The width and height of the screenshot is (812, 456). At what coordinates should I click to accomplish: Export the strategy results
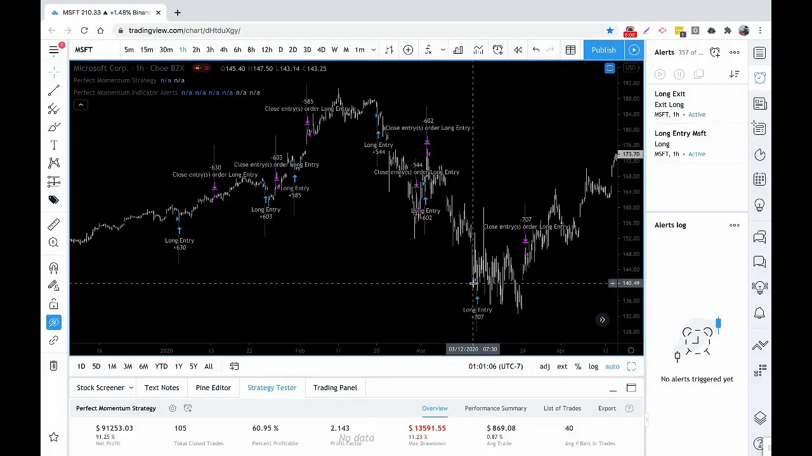click(x=606, y=408)
